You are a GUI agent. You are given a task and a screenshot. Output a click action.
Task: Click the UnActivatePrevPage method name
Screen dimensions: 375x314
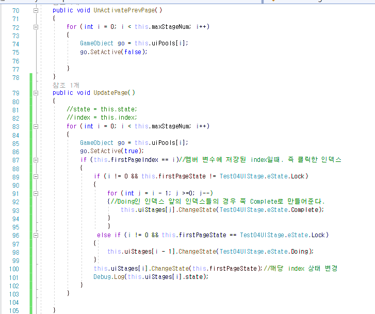[x=124, y=10]
